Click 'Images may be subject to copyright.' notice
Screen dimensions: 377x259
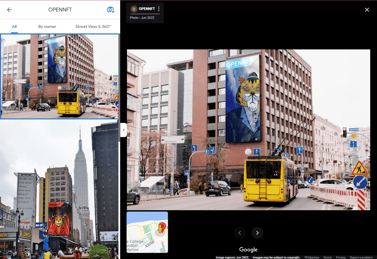[x=276, y=257]
